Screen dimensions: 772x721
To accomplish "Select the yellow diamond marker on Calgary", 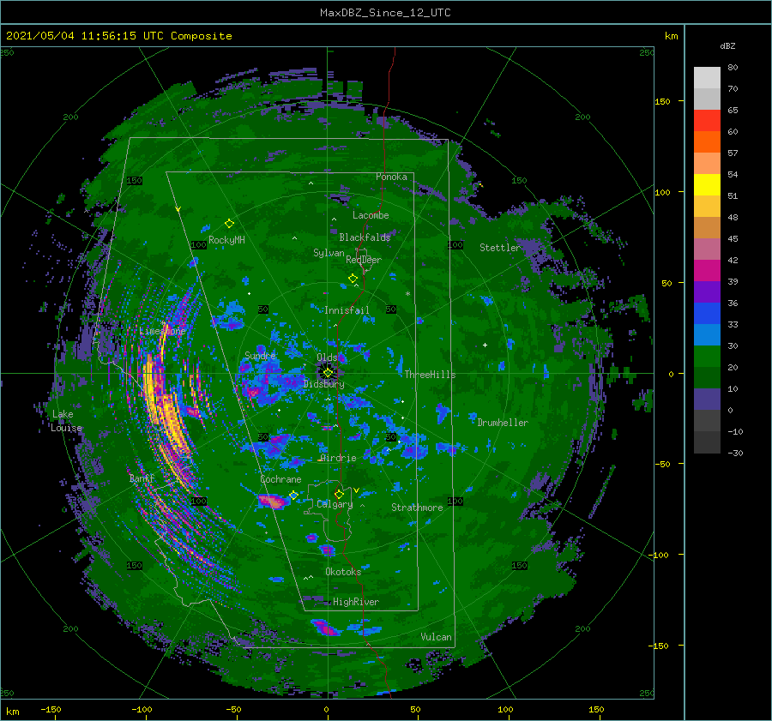I will (339, 494).
